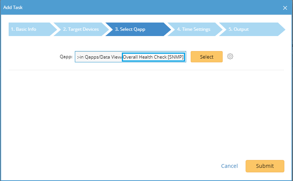The image size is (293, 181).
Task: Click the Select button for Qapp
Action: tap(206, 57)
